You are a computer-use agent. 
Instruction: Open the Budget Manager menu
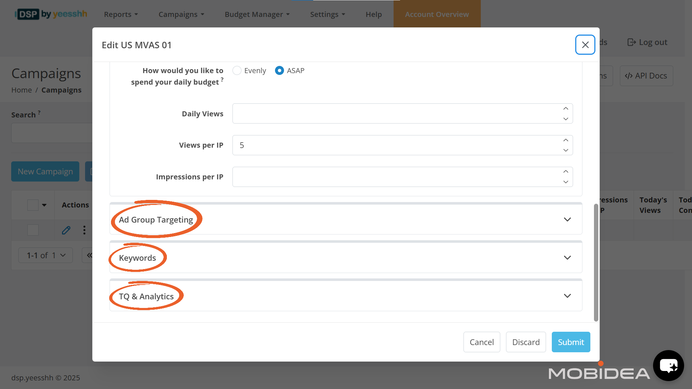[x=257, y=14]
